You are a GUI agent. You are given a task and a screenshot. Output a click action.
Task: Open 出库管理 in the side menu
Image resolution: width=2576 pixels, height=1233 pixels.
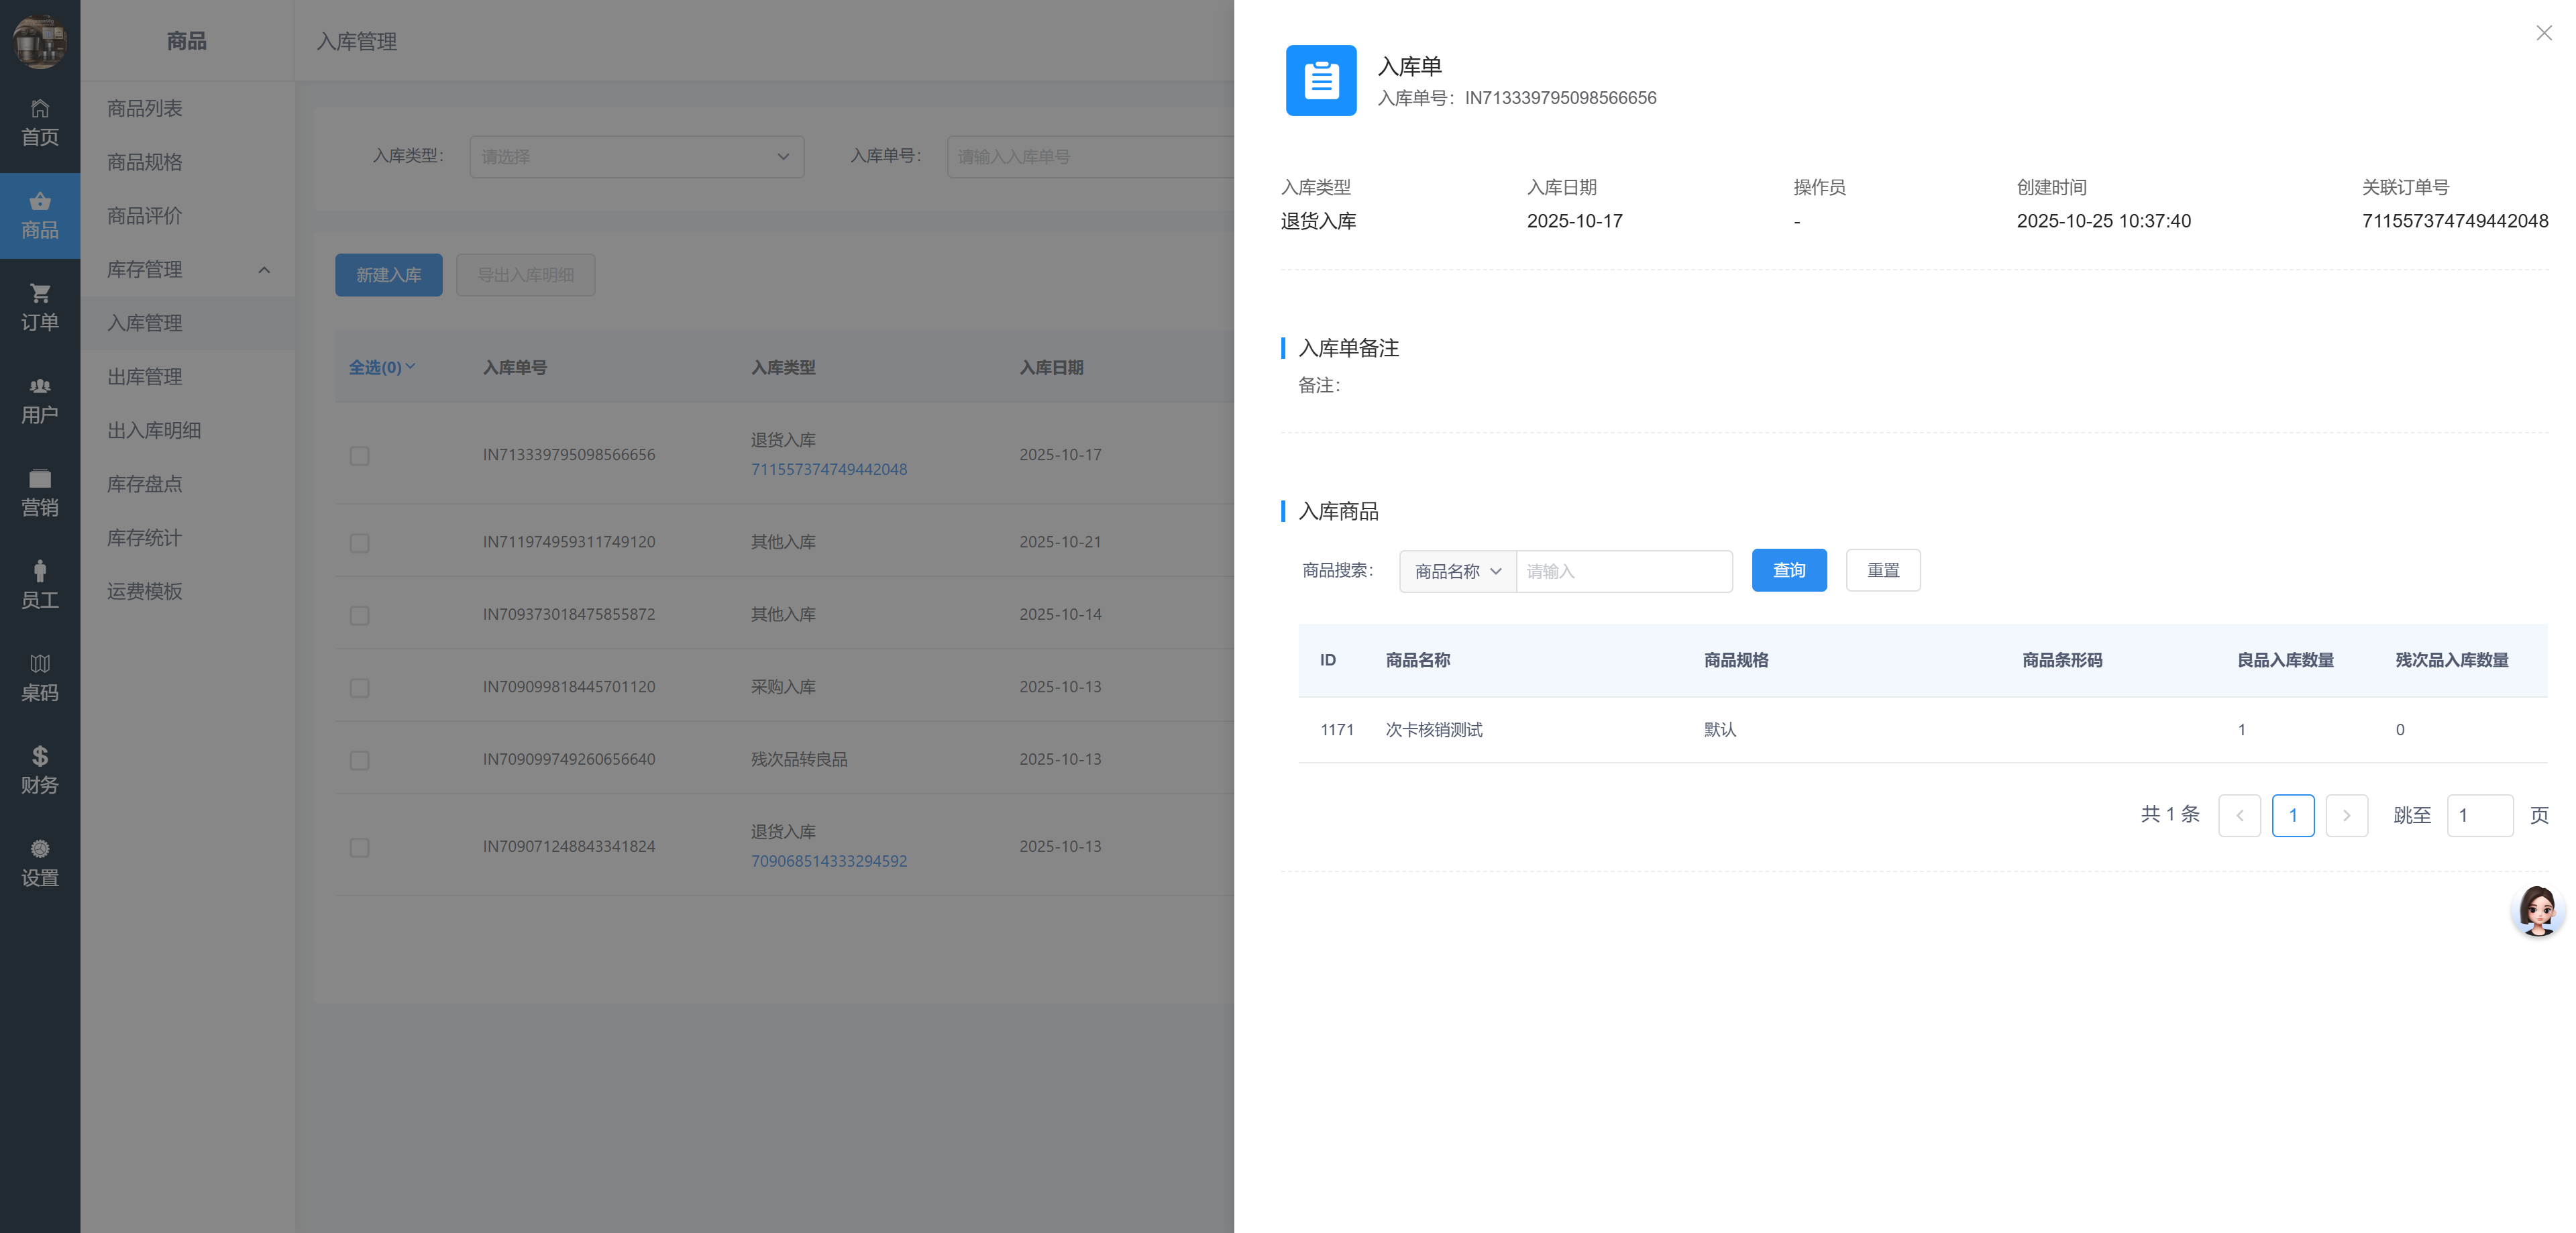(x=145, y=377)
